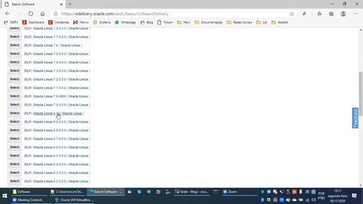Open the Nervix bookmark

pos(81,23)
